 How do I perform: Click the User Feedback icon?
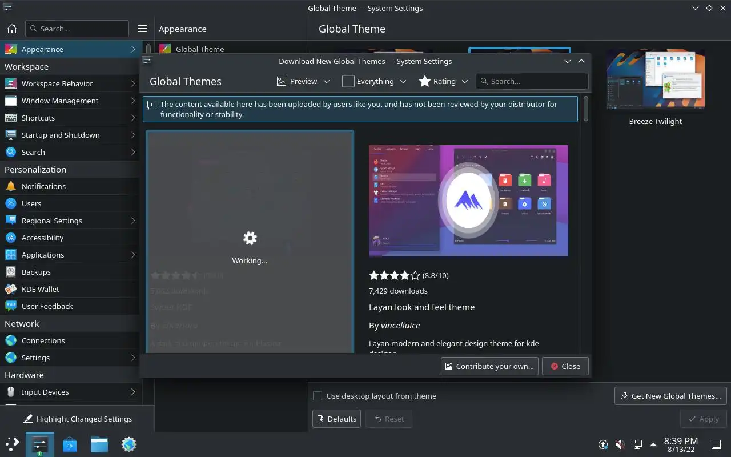10,306
